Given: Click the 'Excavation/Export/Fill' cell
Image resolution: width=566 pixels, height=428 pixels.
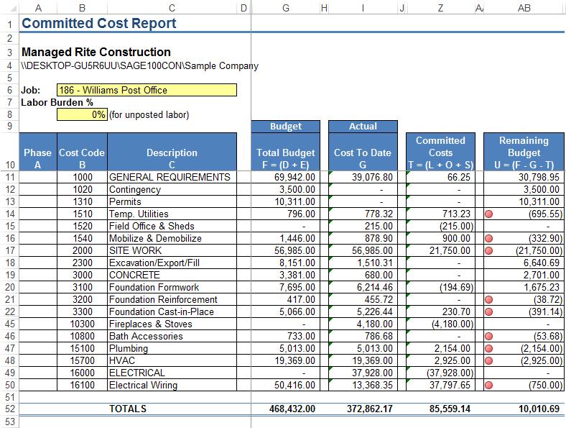Looking at the screenshot, I should click(172, 263).
